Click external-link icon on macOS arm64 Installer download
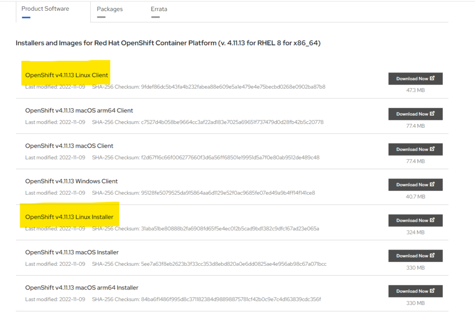This screenshot has height=322, width=475. [x=433, y=291]
